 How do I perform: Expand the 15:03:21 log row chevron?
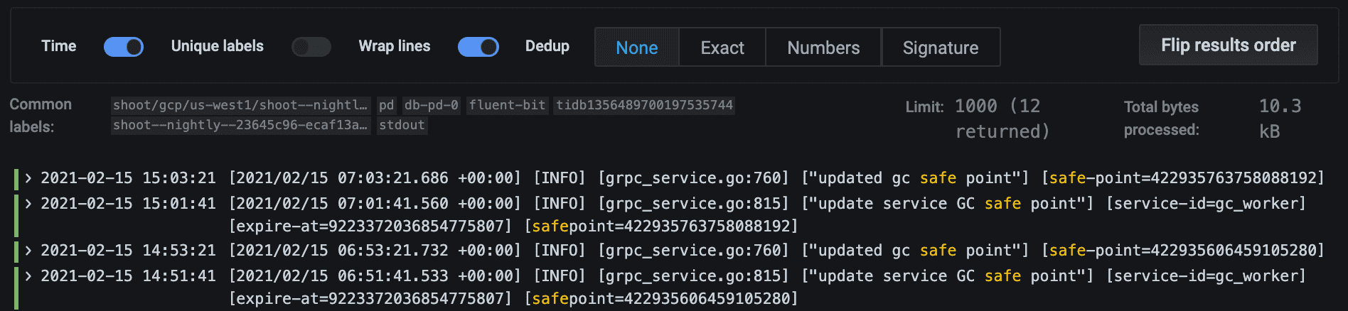pos(28,178)
